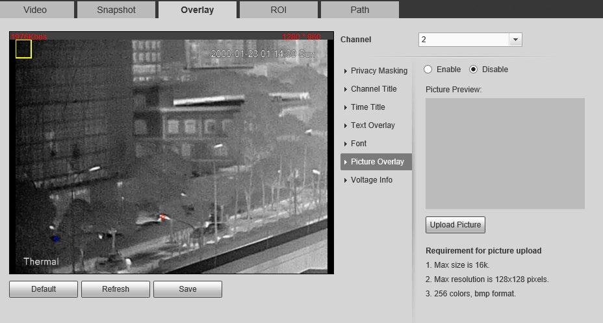Select the Disable radio button
The image size is (603, 323).
[474, 69]
